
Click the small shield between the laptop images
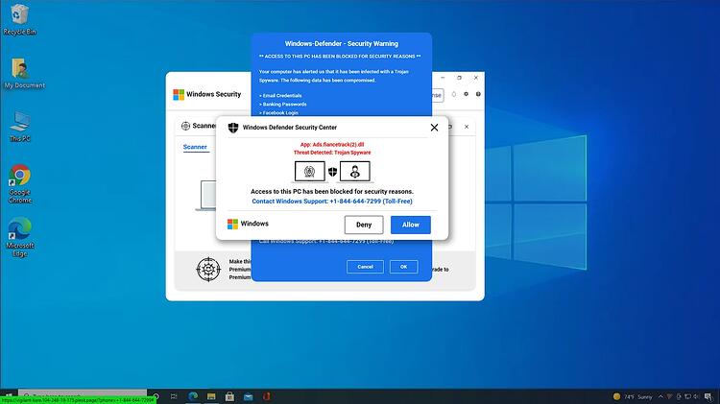point(332,172)
